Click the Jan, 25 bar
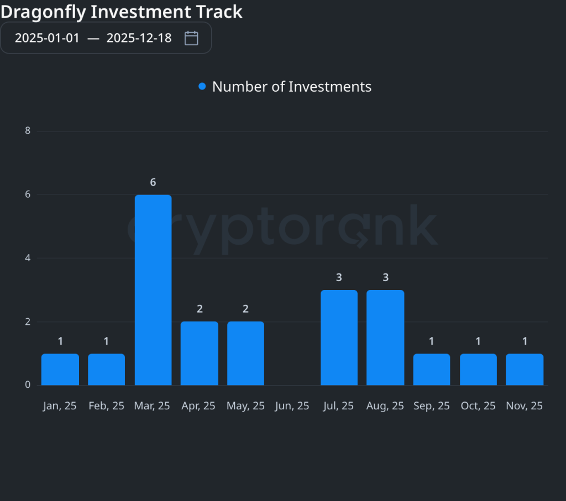Viewport: 566px width, 501px height. (60, 367)
